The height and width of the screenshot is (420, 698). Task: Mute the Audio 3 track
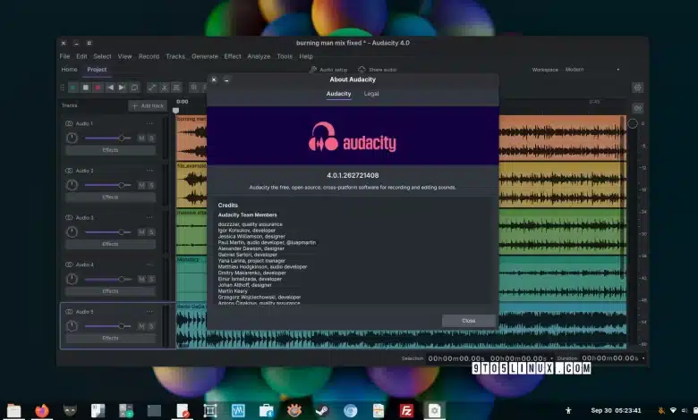point(141,232)
